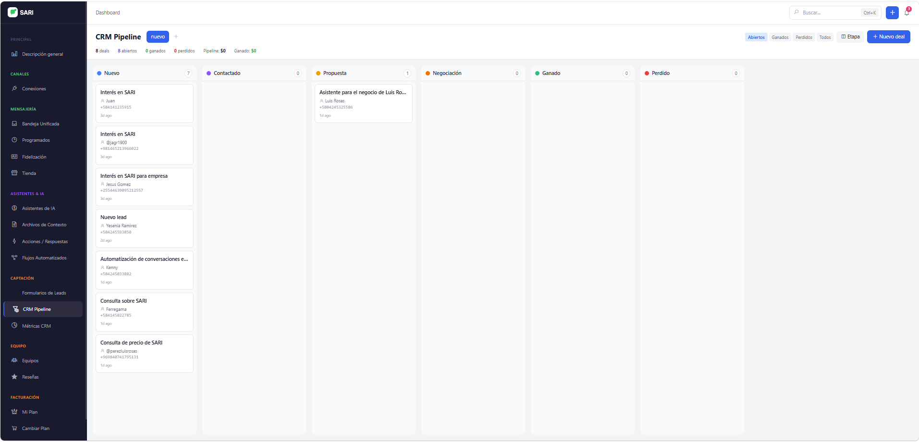The height and width of the screenshot is (442, 919).
Task: Open Programados clock icon
Action: pos(14,140)
